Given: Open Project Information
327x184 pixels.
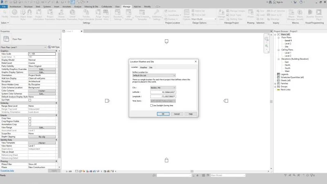Looking at the screenshot, I should 38,15.
